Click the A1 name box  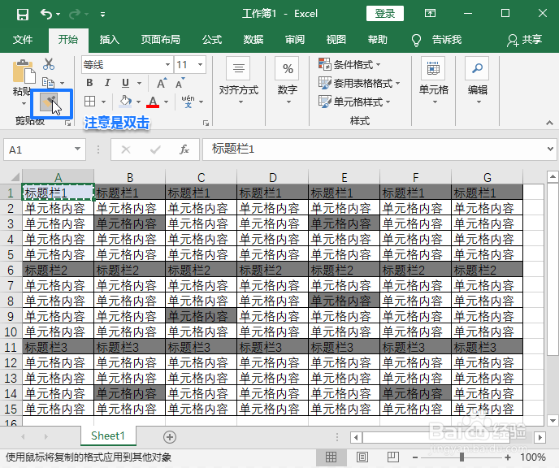point(37,149)
